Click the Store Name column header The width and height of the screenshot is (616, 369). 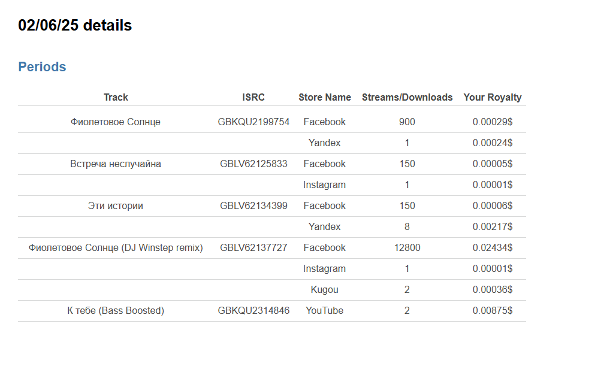[325, 98]
